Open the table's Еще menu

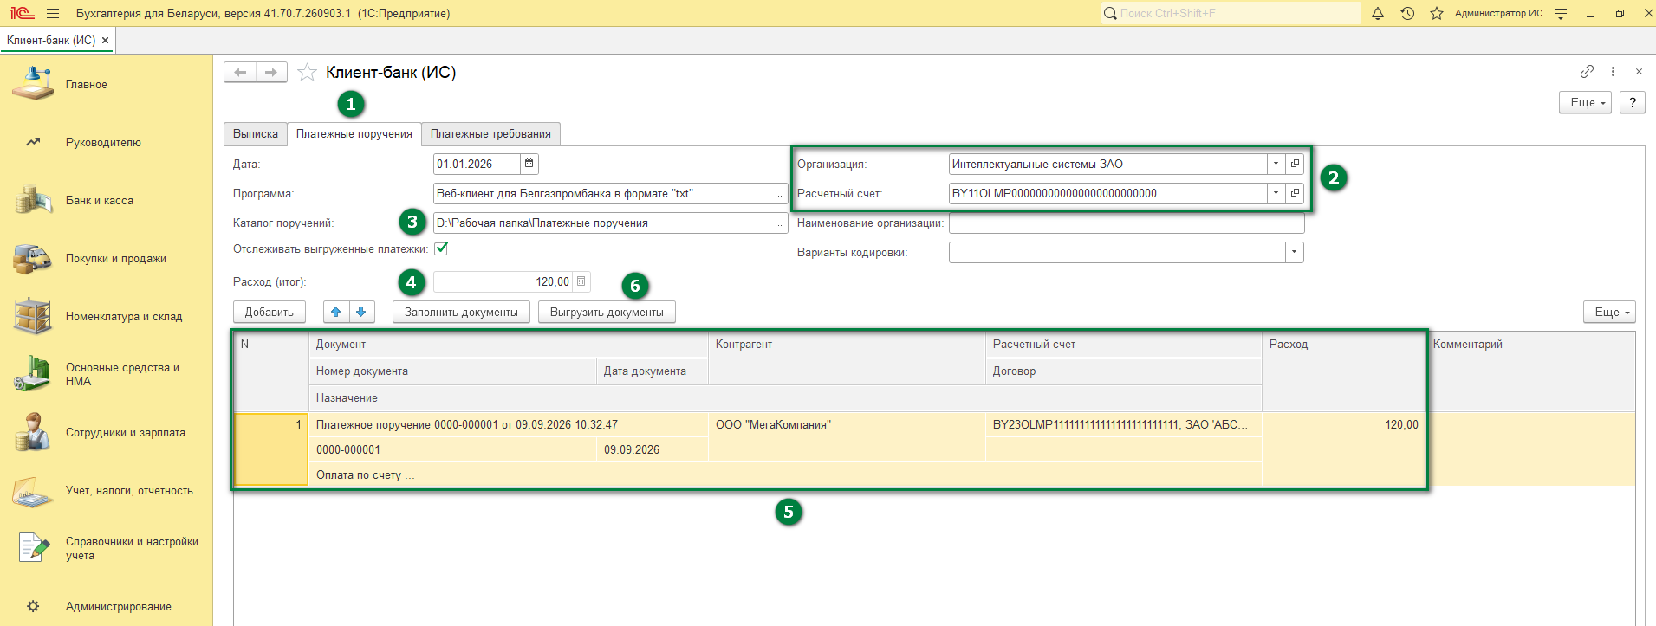click(x=1610, y=312)
